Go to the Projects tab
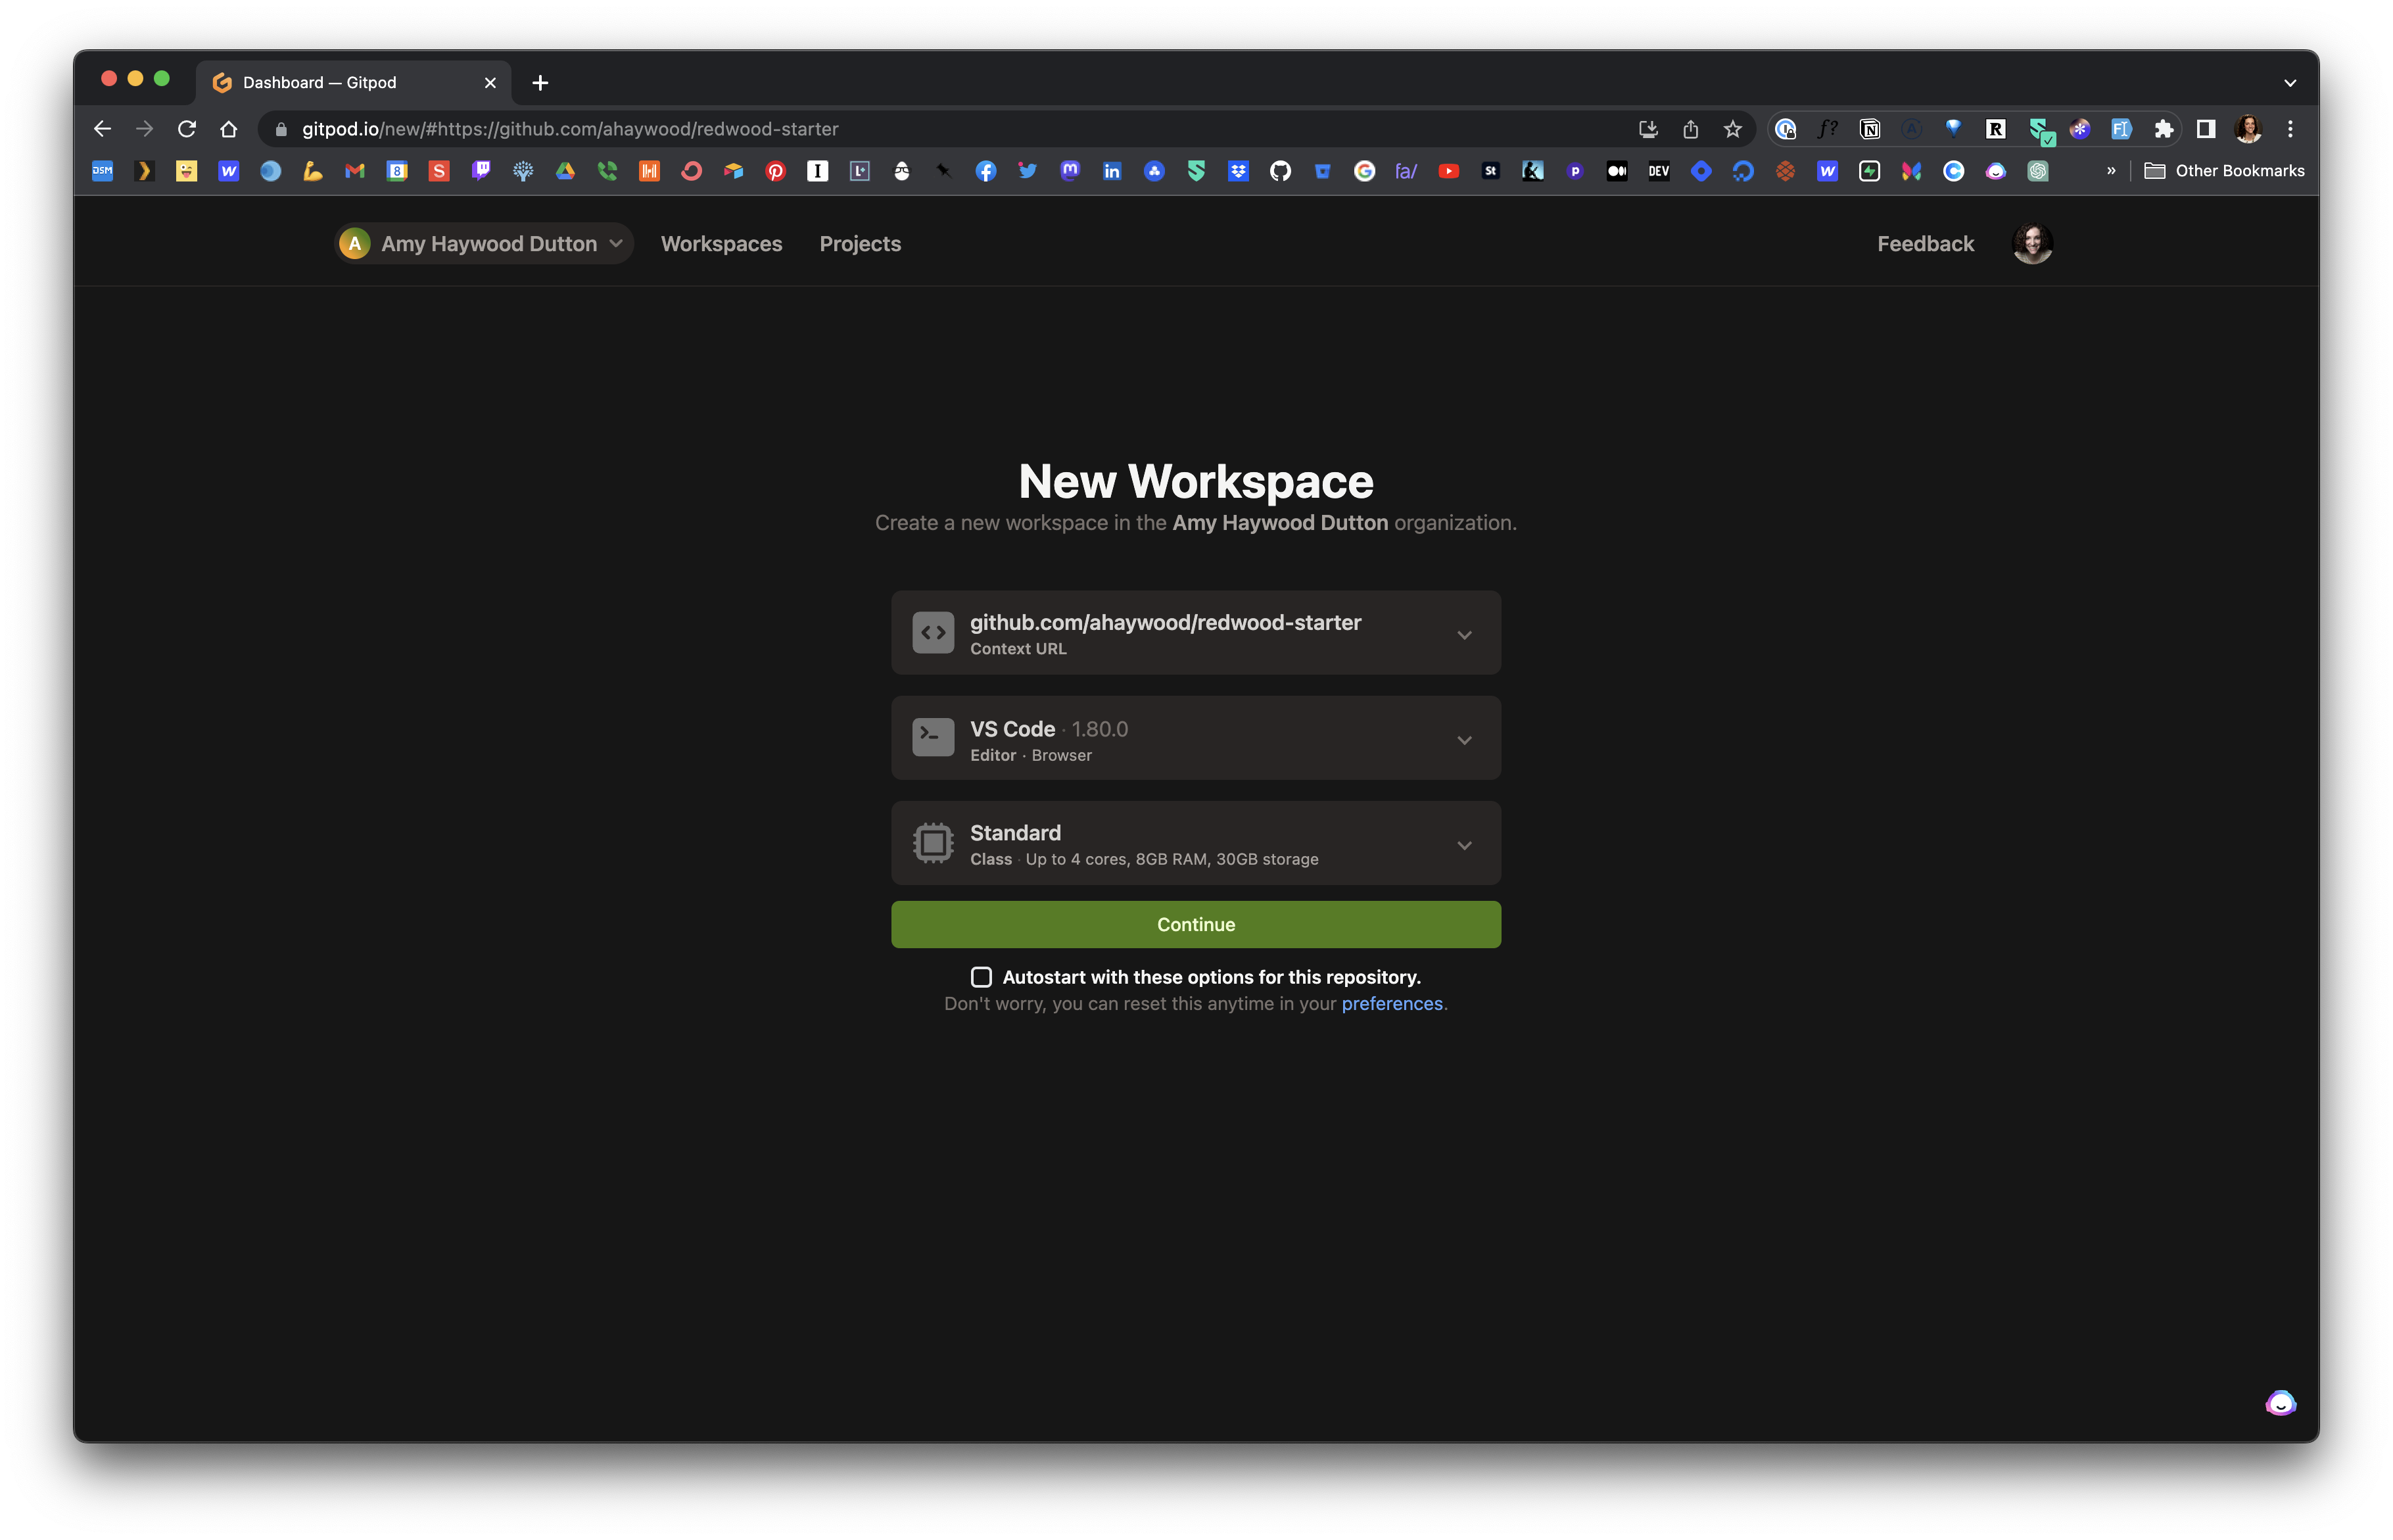2393x1540 pixels. tap(860, 244)
